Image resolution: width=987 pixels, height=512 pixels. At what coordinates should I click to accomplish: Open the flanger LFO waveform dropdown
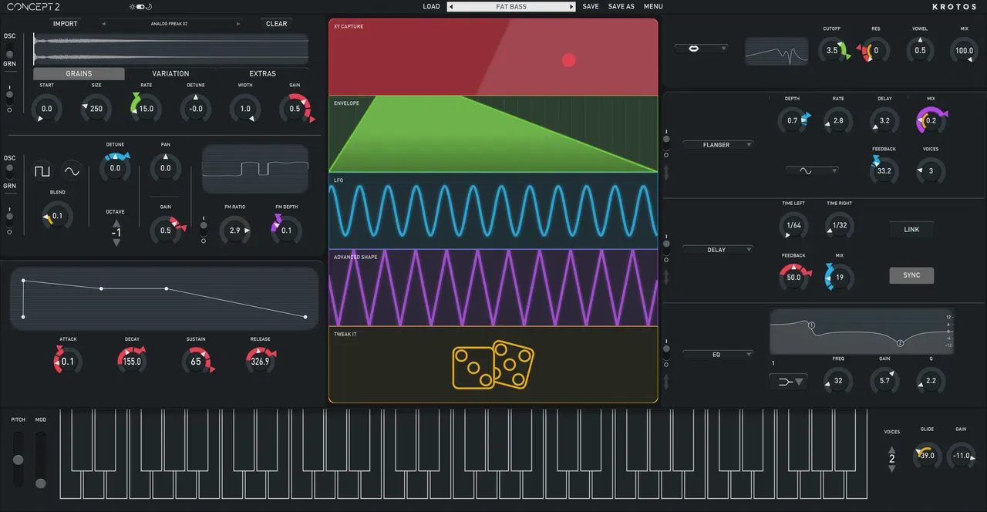812,170
